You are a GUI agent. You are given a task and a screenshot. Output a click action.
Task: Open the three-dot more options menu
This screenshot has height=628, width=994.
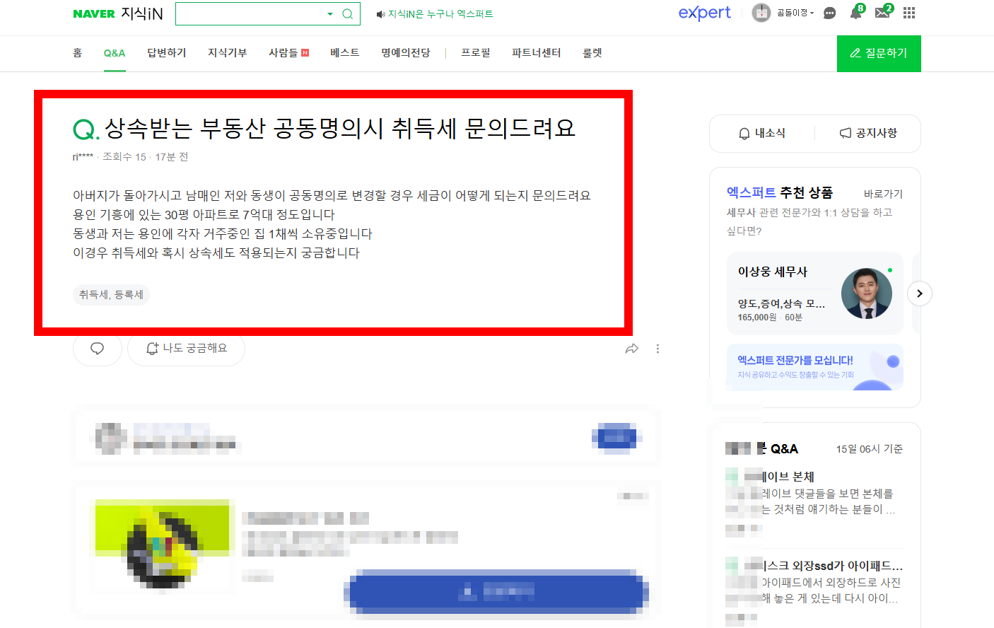(x=657, y=349)
